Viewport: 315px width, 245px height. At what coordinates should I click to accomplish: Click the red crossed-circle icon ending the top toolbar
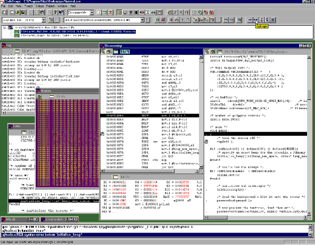coord(212,13)
